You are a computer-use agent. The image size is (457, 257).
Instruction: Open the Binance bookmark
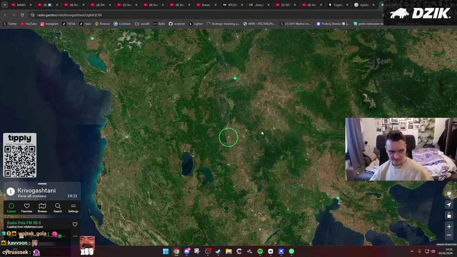click(x=102, y=24)
